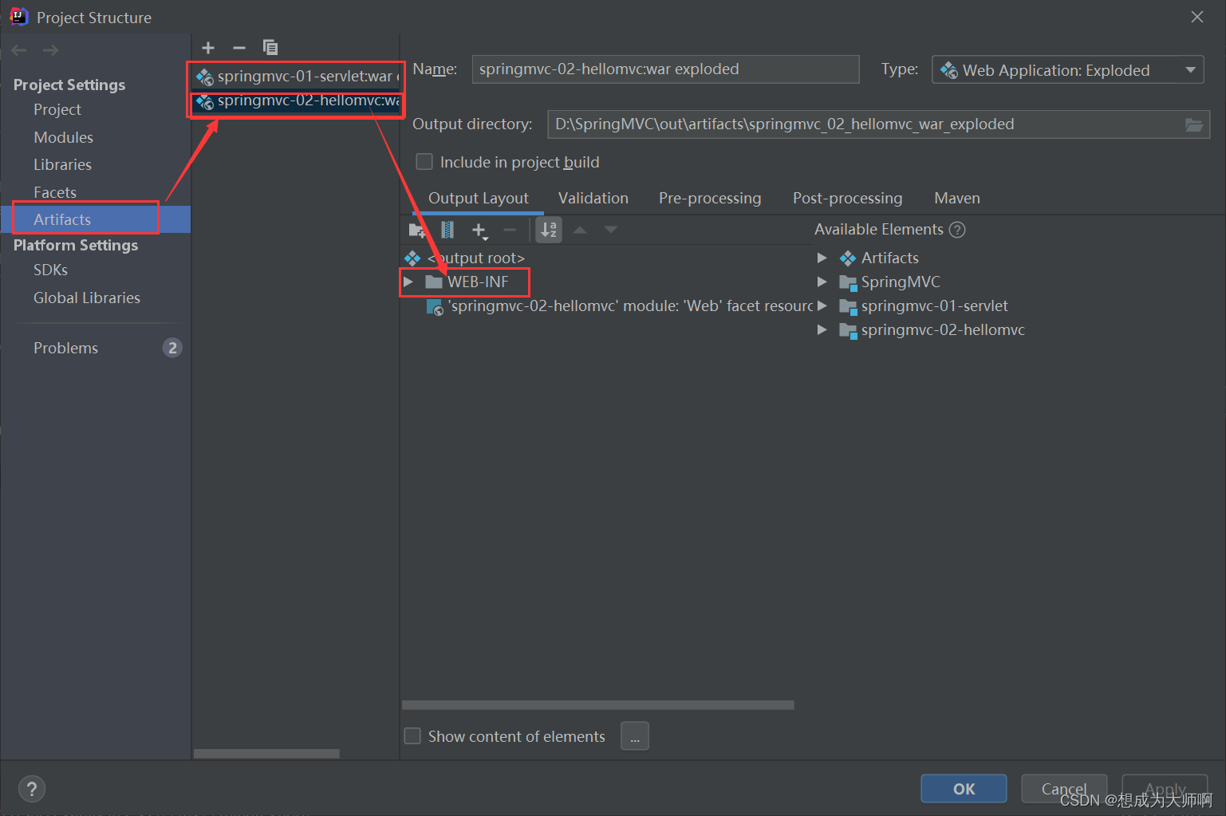Close the Project Structure dialog

(x=1197, y=17)
